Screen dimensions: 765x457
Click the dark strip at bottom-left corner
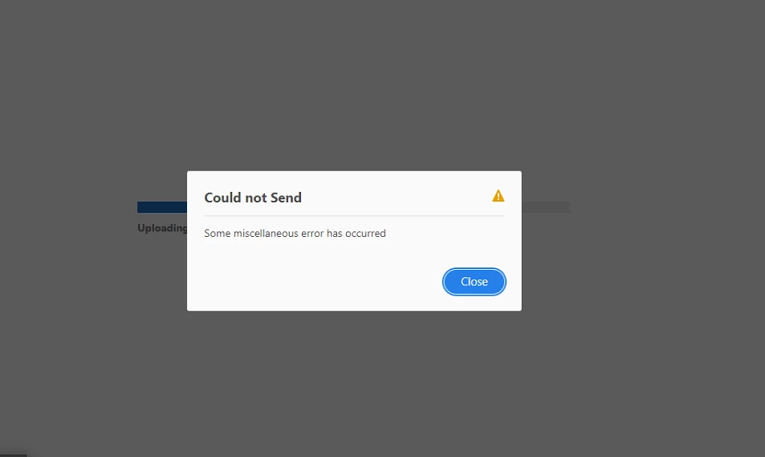(x=14, y=455)
